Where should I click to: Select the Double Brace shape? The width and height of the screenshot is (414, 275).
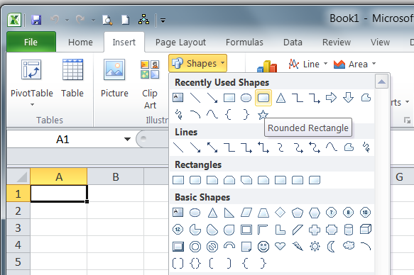pyautogui.click(x=195, y=264)
